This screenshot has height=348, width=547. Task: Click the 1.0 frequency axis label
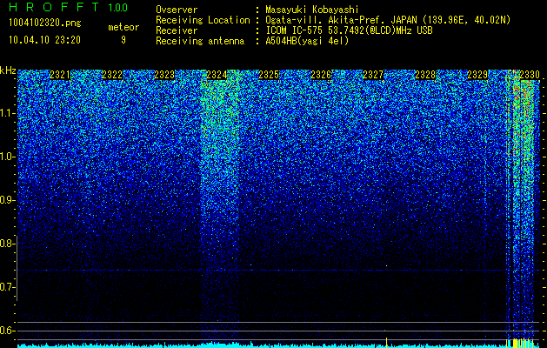click(7, 157)
